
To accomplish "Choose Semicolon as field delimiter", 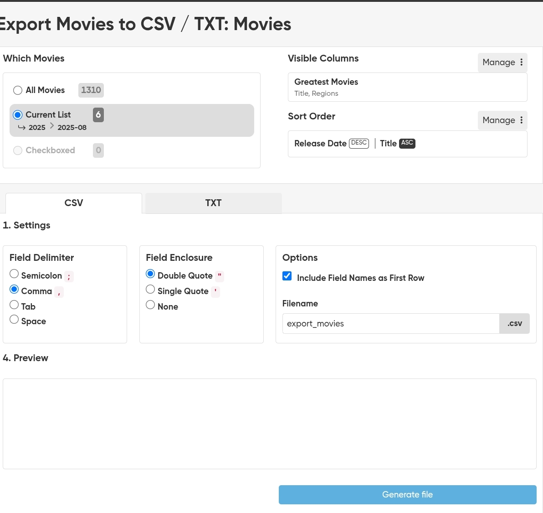I will [x=14, y=274].
